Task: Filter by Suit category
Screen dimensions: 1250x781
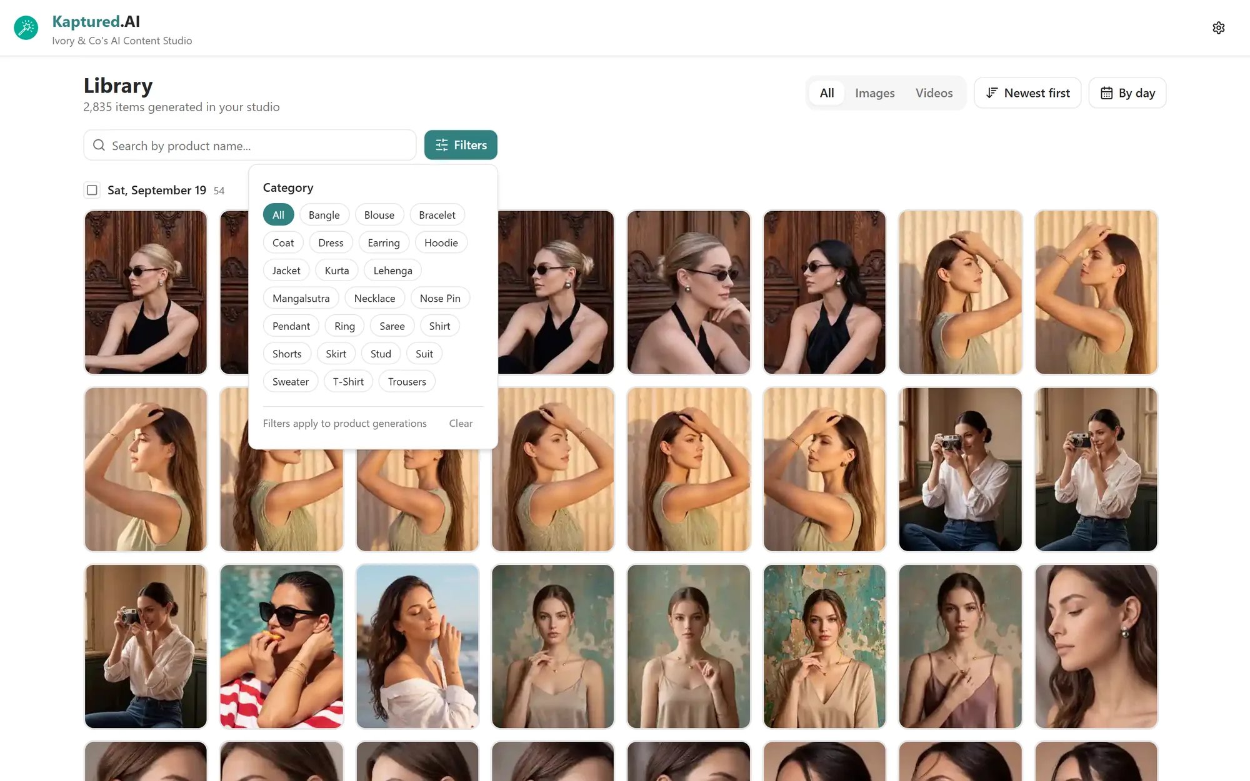Action: [424, 354]
